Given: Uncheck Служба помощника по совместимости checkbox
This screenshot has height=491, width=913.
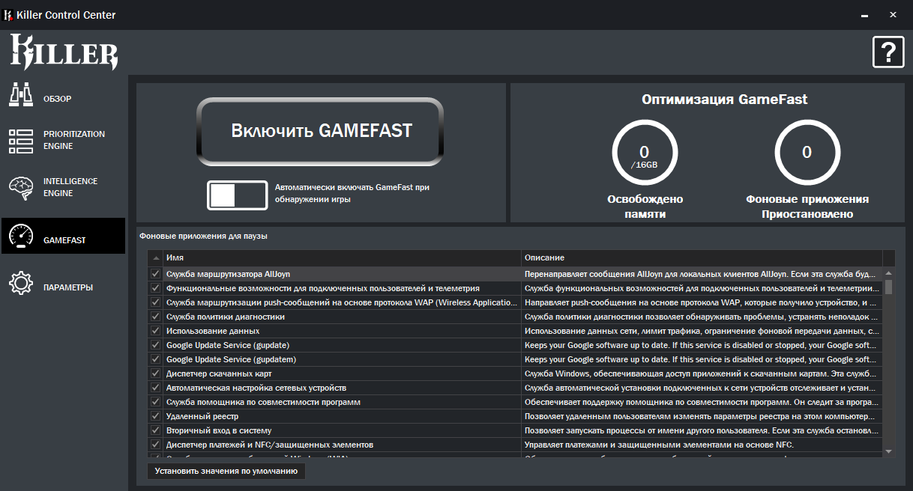Looking at the screenshot, I should pyautogui.click(x=156, y=402).
